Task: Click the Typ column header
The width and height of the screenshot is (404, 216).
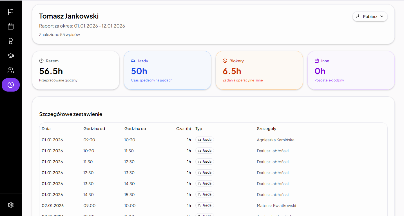Action: 199,129
